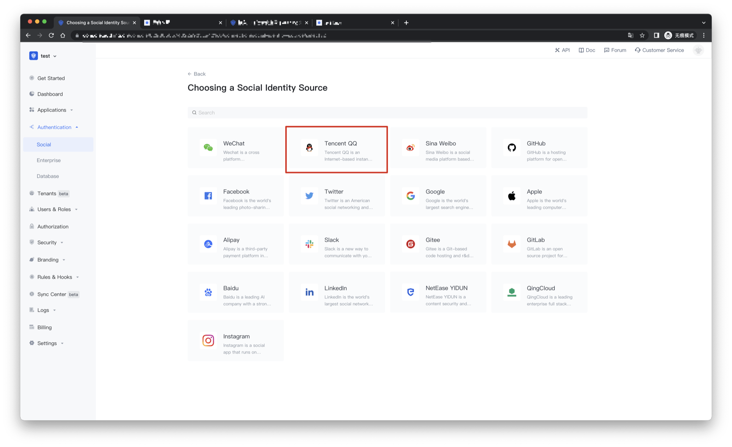The height and width of the screenshot is (447, 732).
Task: Click the Twitter bird icon
Action: pyautogui.click(x=309, y=196)
